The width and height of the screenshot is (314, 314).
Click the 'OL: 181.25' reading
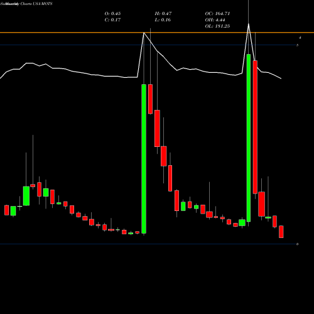pyautogui.click(x=217, y=26)
